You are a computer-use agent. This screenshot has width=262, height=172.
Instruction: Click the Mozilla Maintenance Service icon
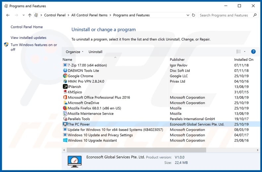pyautogui.click(x=65, y=114)
